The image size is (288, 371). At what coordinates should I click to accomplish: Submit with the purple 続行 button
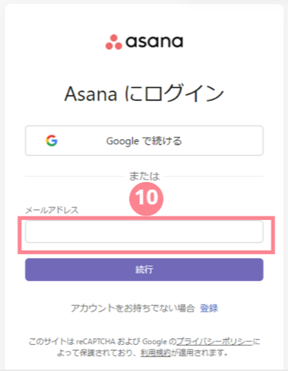click(144, 270)
